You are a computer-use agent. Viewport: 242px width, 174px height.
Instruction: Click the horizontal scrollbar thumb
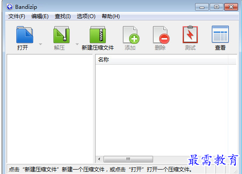pyautogui.click(x=128, y=159)
